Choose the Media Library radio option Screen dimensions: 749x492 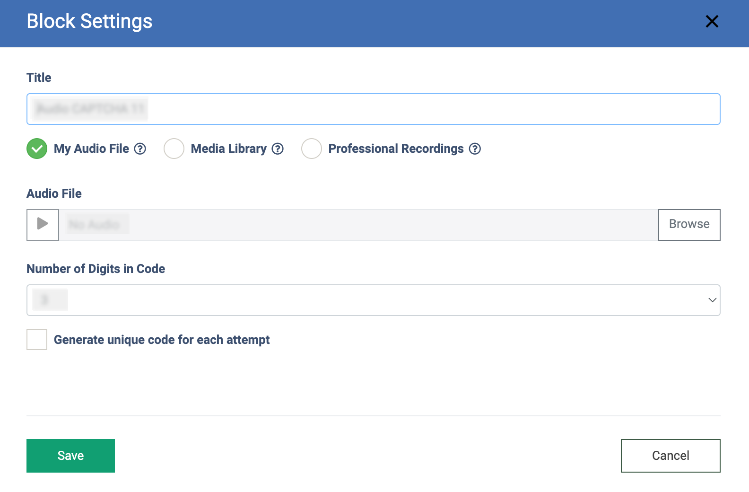[x=174, y=149]
